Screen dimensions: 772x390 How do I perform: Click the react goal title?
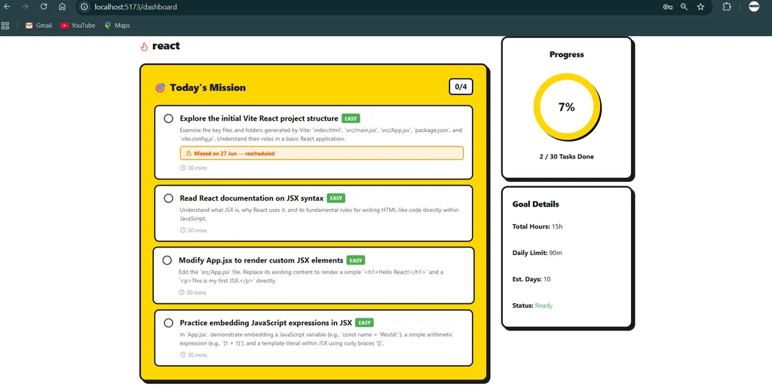166,46
